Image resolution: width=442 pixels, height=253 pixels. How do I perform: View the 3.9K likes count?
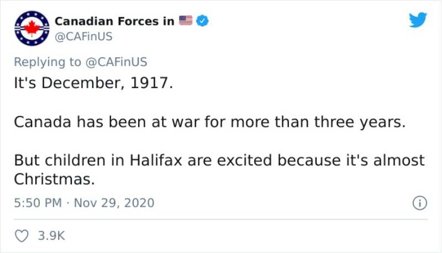51,235
